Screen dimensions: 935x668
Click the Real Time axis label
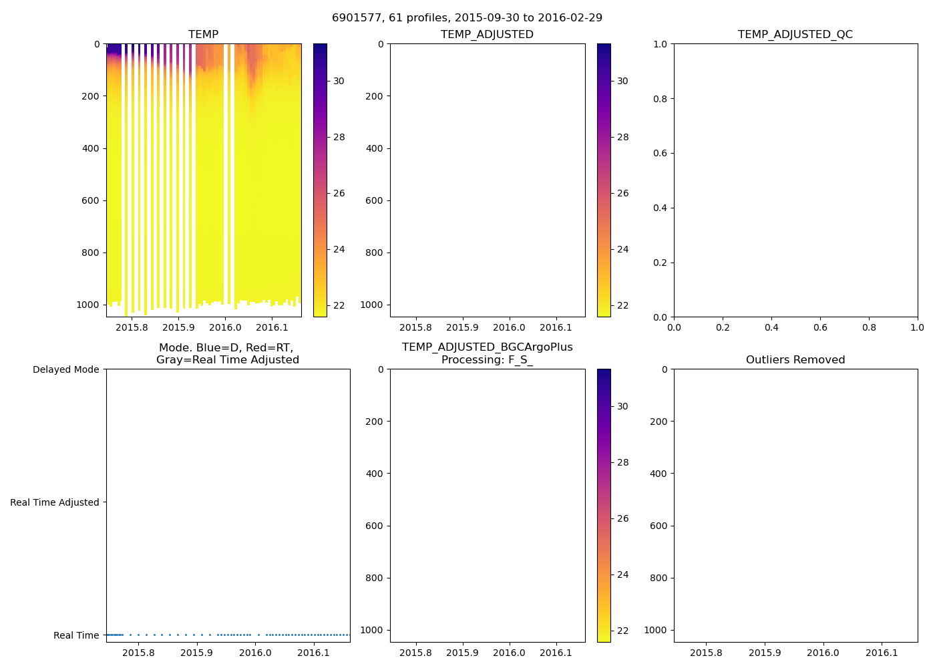tap(75, 635)
